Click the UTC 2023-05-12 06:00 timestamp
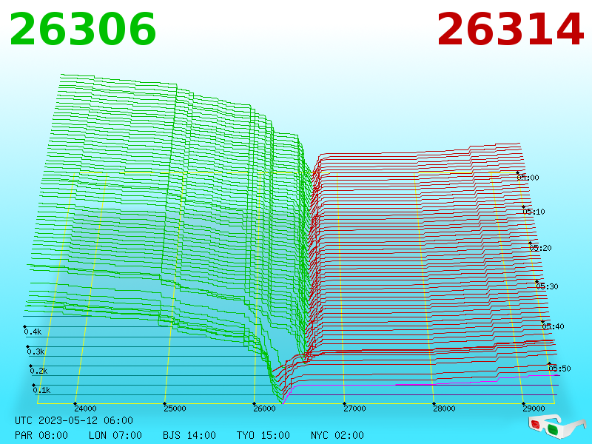This screenshot has height=444, width=592. click(x=74, y=420)
